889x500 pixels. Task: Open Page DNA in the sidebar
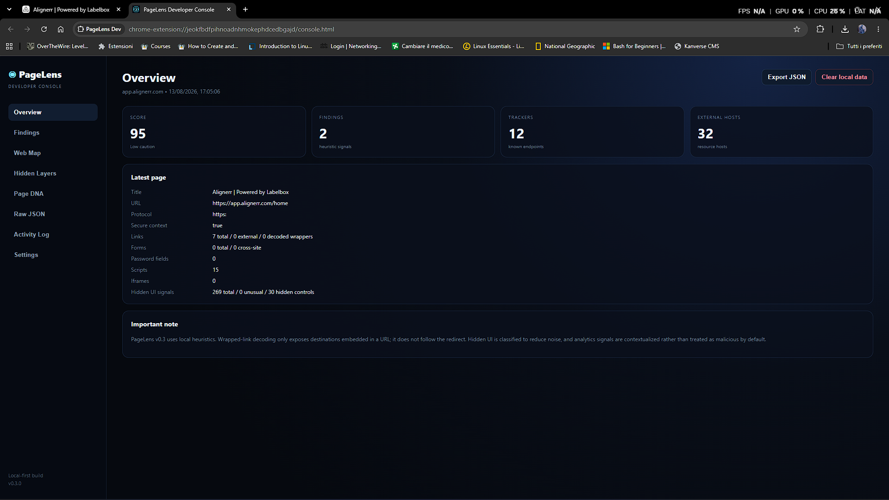[53, 194]
